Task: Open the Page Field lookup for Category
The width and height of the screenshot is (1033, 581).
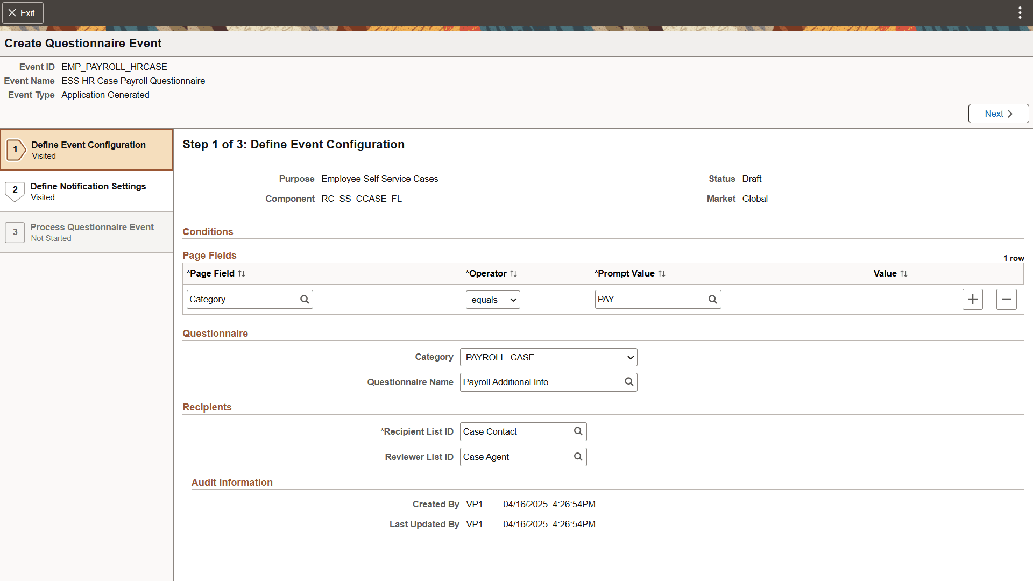Action: tap(305, 299)
